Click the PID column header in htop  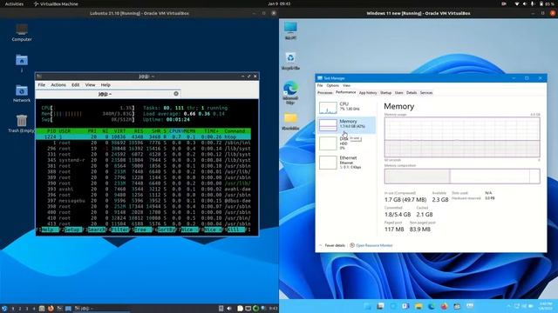click(x=51, y=131)
